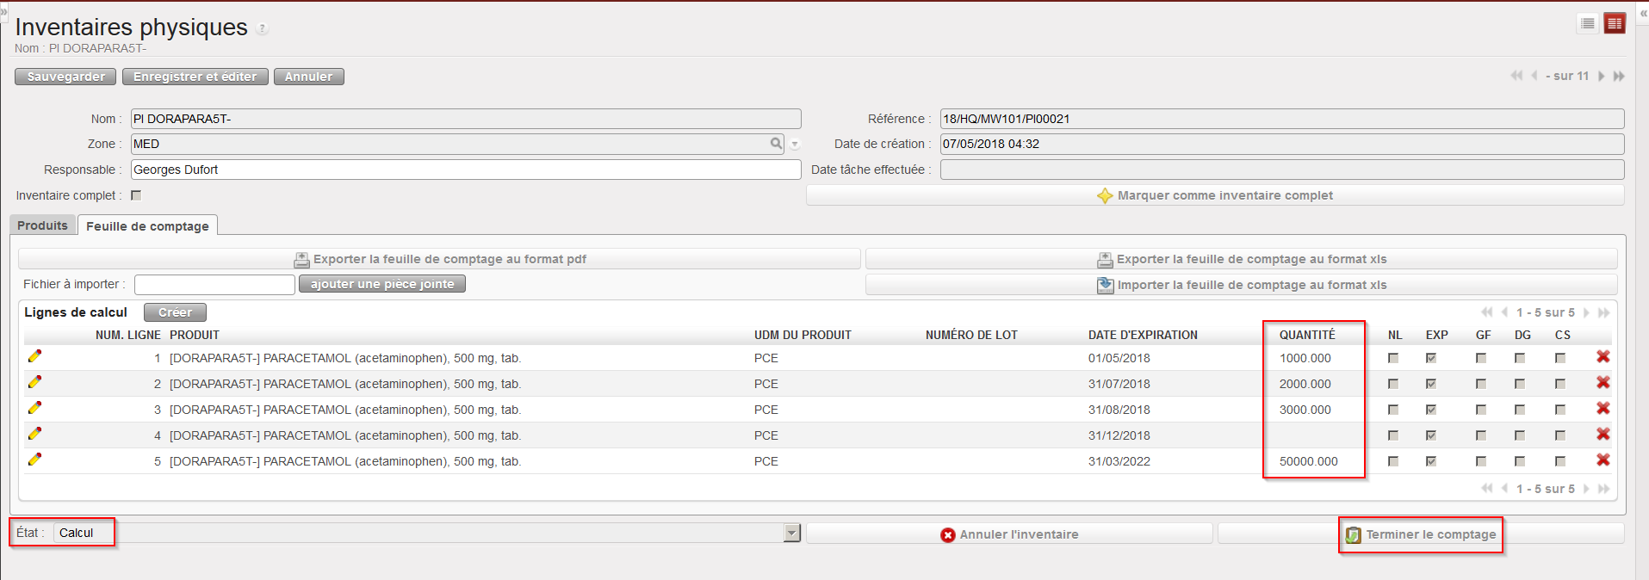Toggle the EXP checkbox on line 3
The image size is (1649, 580).
[1431, 410]
